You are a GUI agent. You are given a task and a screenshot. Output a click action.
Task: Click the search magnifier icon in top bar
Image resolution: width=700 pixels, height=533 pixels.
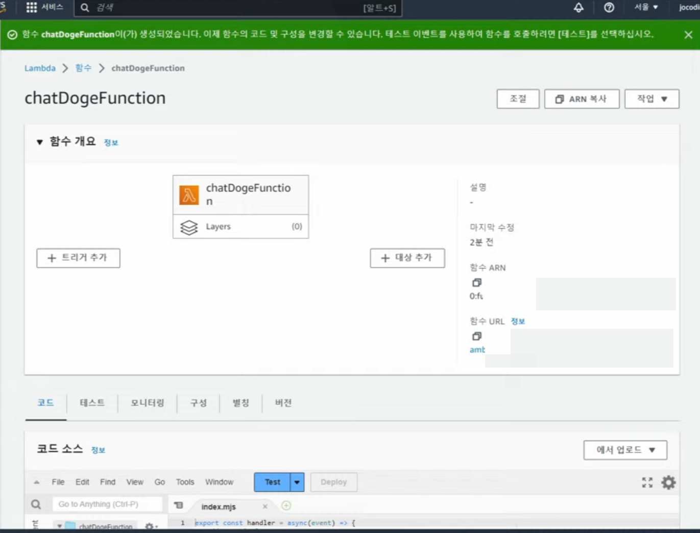[85, 8]
